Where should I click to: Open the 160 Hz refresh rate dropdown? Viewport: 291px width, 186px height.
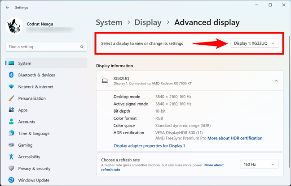tap(259, 164)
